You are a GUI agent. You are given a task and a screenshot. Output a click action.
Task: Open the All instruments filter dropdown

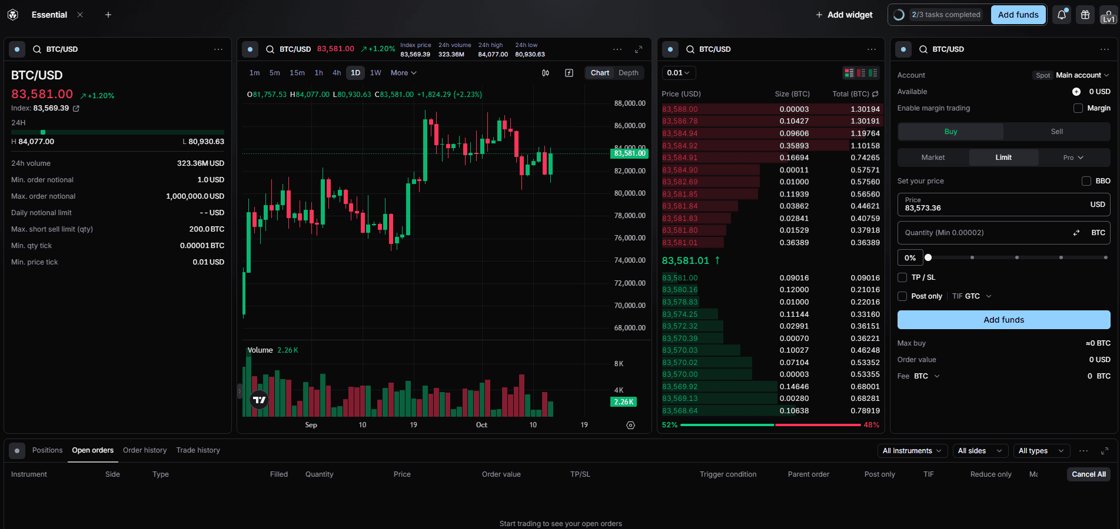click(x=912, y=451)
